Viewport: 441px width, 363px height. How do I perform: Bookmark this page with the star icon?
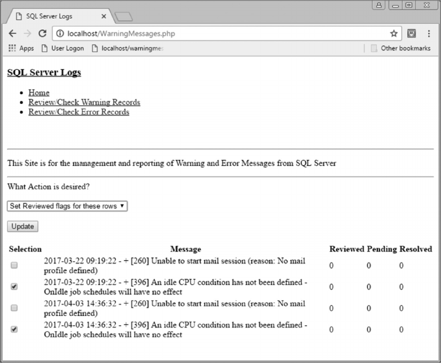394,34
